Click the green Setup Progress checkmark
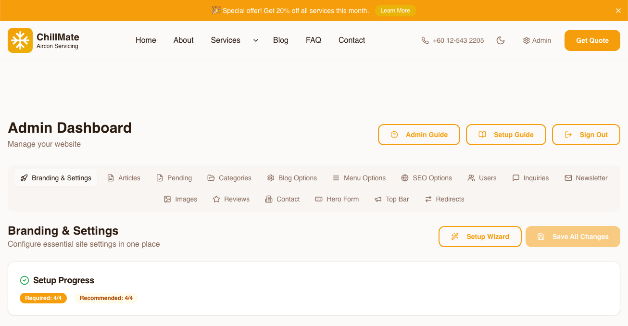The height and width of the screenshot is (326, 628). tap(24, 280)
